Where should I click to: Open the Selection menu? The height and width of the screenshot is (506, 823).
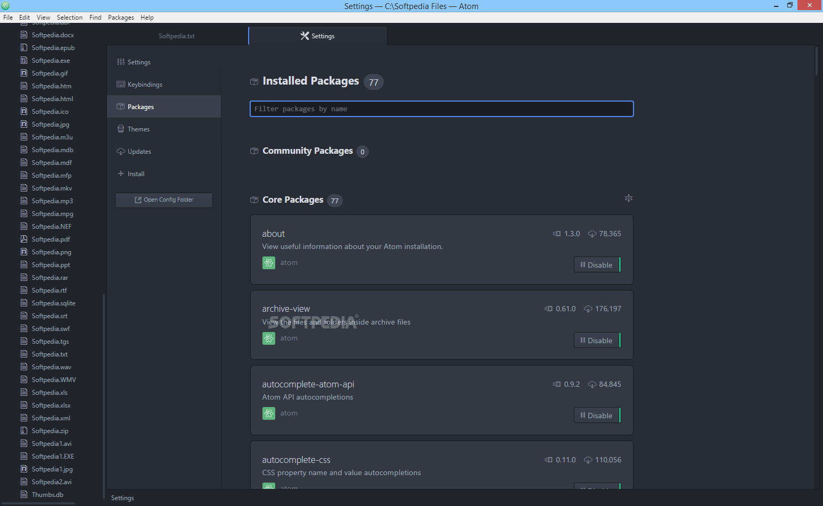coord(70,18)
